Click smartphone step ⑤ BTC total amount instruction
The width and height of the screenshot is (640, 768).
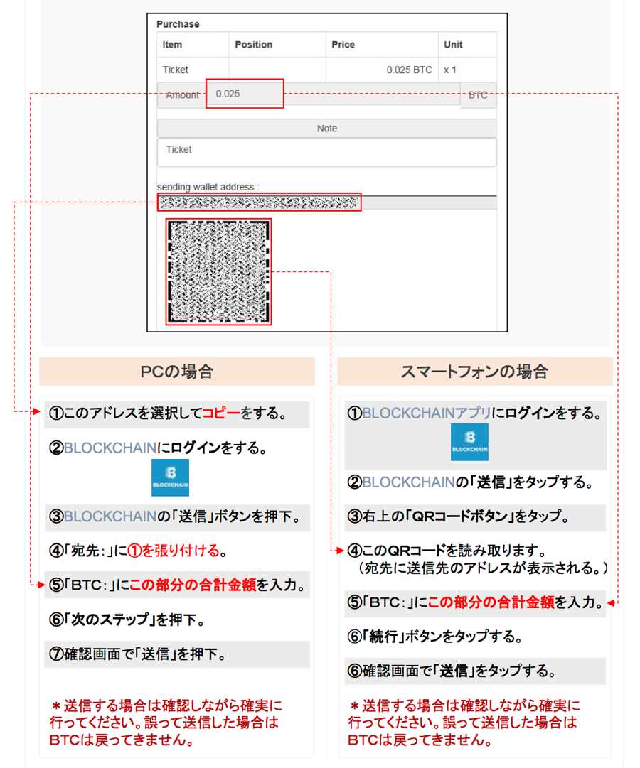tap(475, 602)
